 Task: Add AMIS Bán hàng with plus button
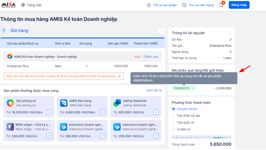pos(102,112)
